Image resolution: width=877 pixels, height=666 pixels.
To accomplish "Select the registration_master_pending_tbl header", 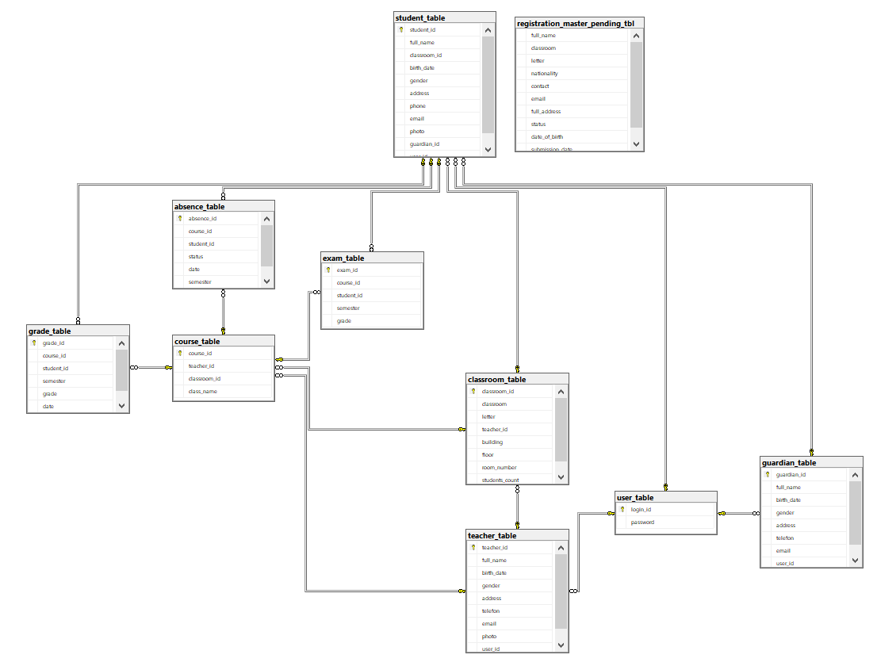I will (x=579, y=23).
